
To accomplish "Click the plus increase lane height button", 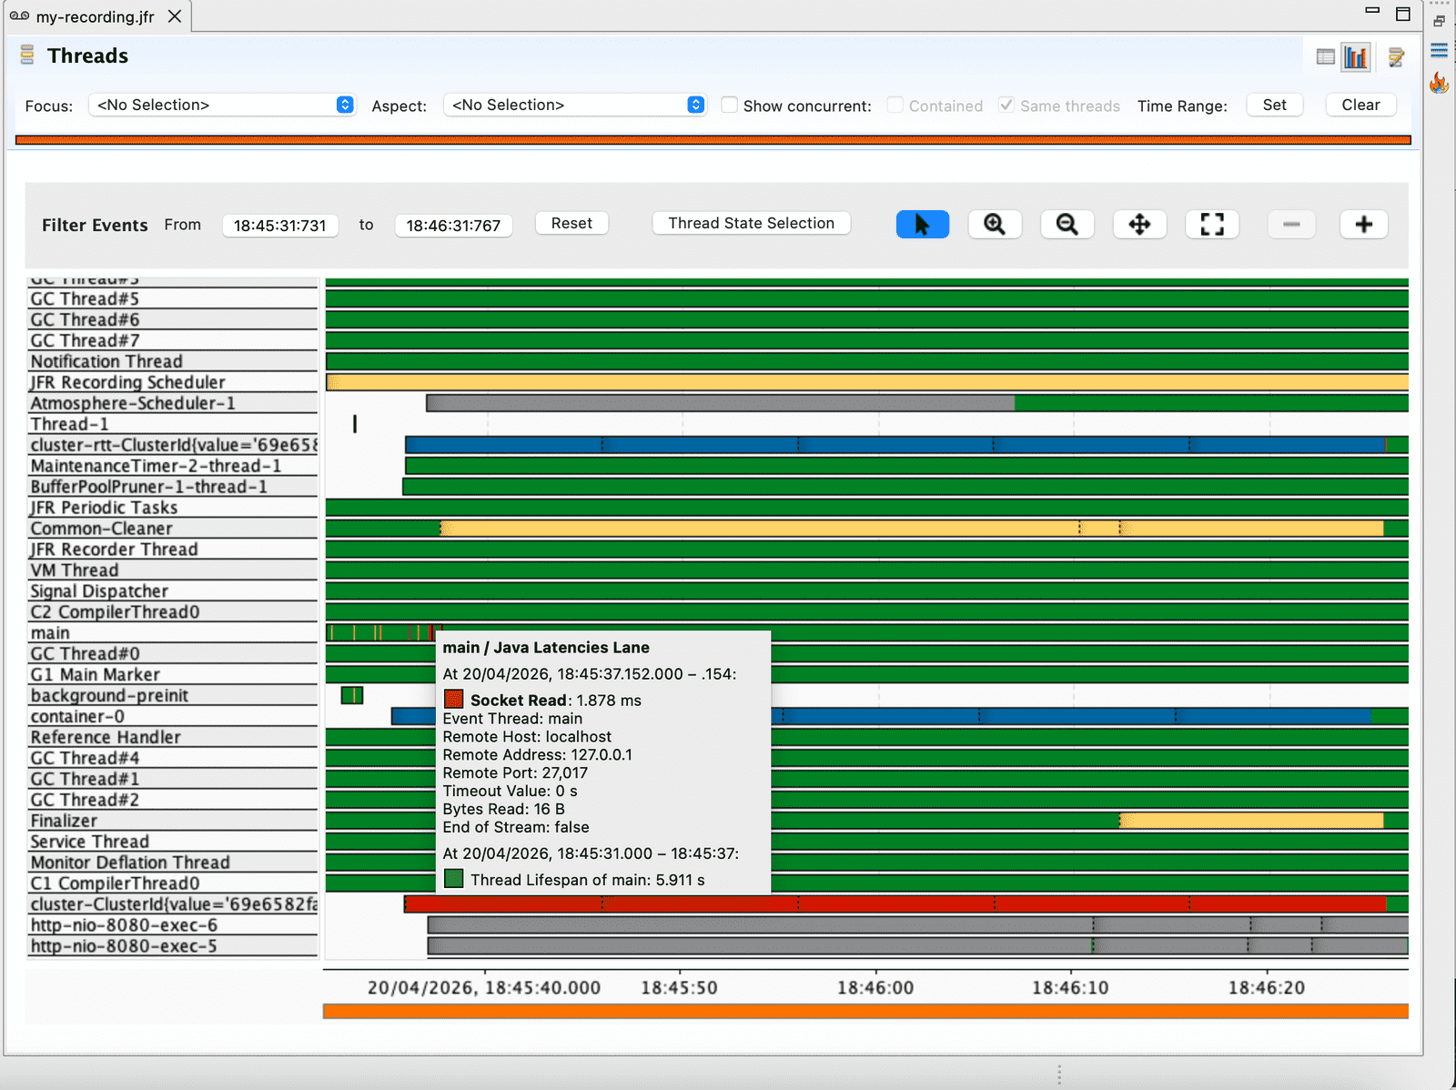I will click(x=1363, y=225).
